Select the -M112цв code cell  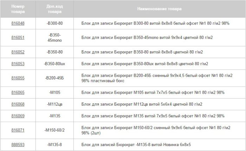[54, 104]
